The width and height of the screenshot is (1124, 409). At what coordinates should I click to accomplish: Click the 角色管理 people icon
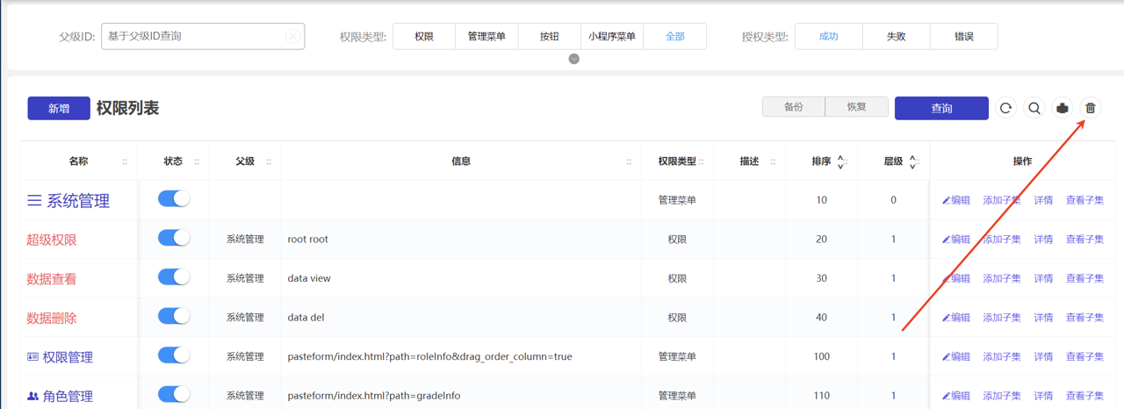point(32,396)
